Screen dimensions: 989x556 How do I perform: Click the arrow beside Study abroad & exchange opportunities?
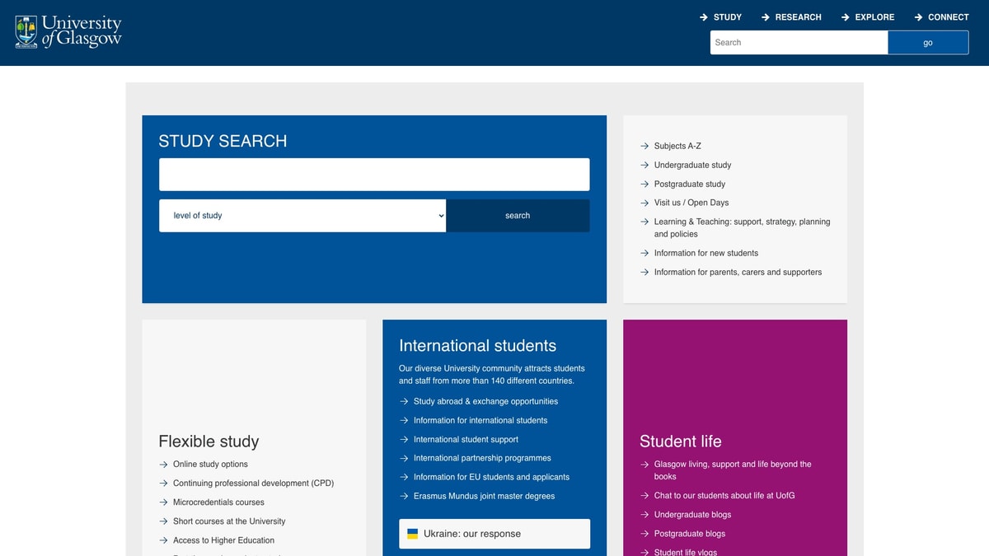[404, 401]
